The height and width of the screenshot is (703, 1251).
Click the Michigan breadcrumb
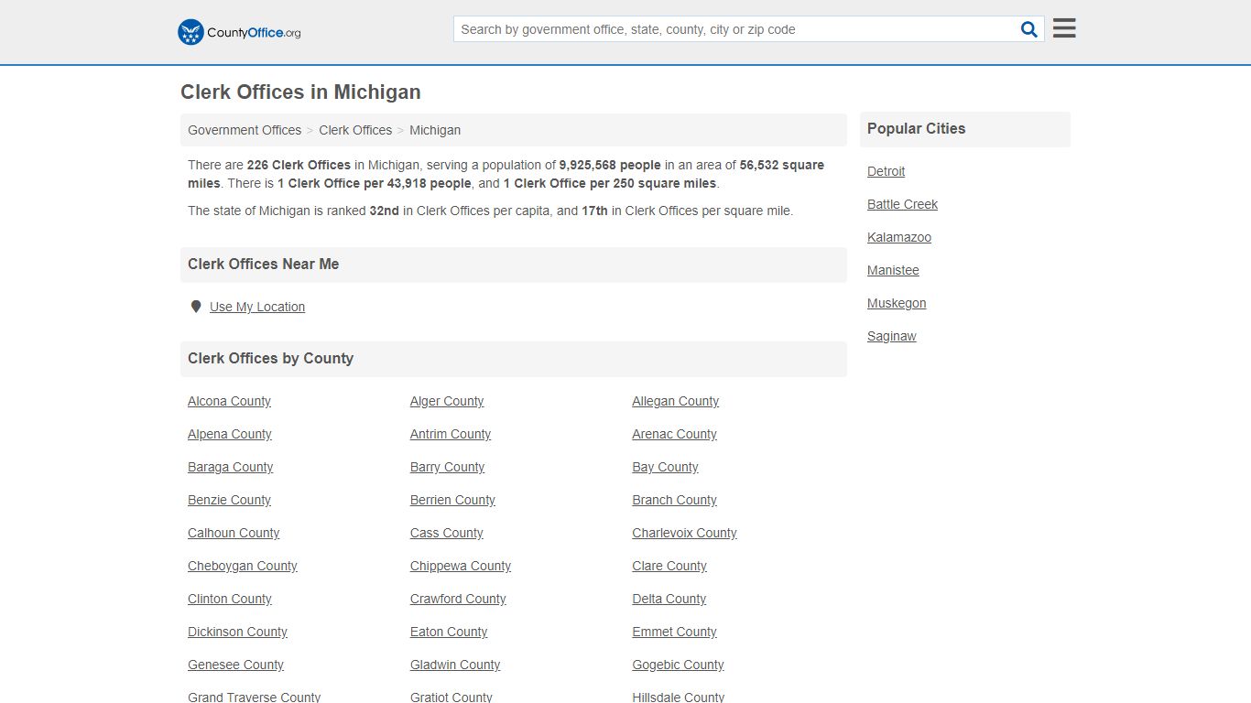[435, 130]
